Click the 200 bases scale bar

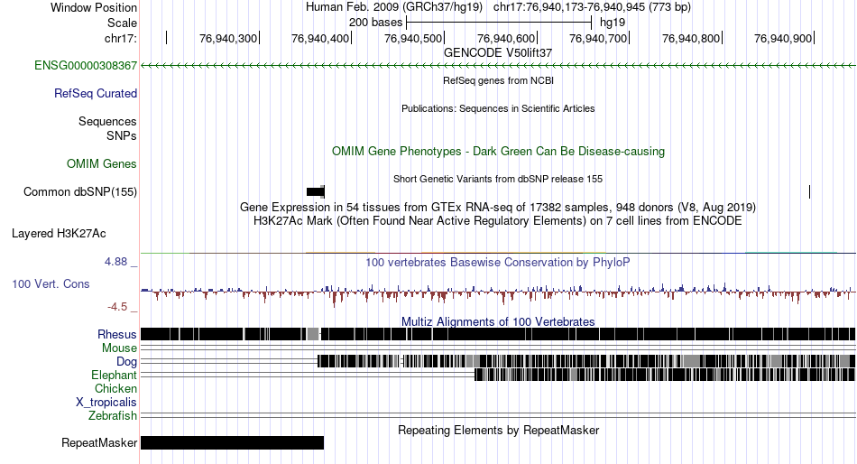click(x=499, y=23)
